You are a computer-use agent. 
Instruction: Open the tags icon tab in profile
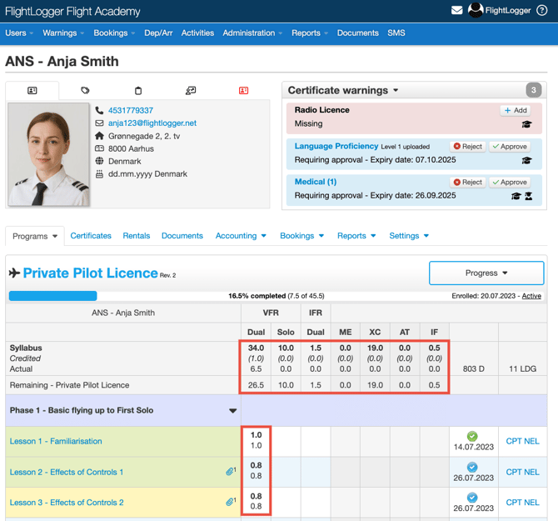coord(85,90)
